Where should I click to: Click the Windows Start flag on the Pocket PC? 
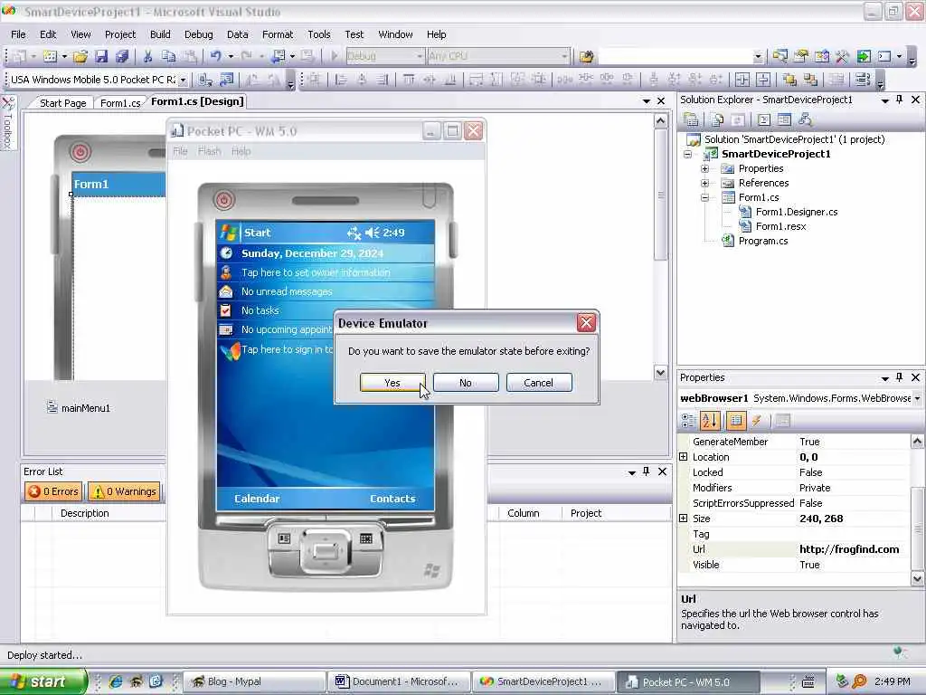coord(229,233)
